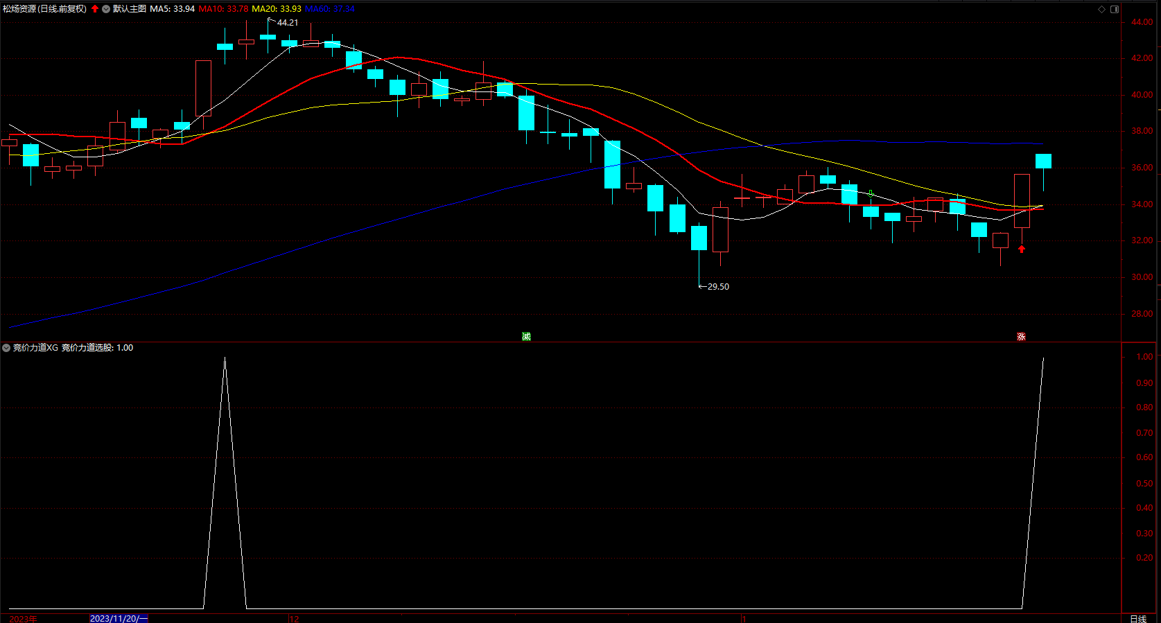Screen dimensions: 1161x623
Task: Click the red up arrow beside stock name
Action: tap(95, 9)
